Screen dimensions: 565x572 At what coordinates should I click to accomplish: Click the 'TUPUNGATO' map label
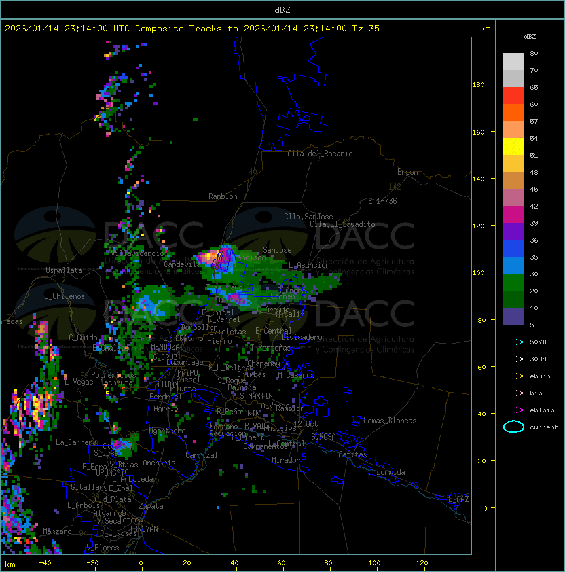pyautogui.click(x=110, y=473)
